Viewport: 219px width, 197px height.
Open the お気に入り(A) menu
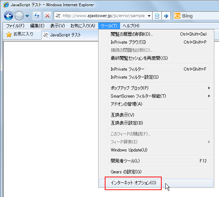(x=83, y=26)
